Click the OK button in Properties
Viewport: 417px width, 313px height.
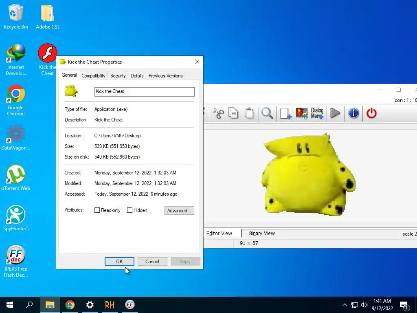[x=119, y=262]
